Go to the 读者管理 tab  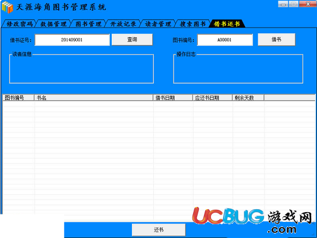pyautogui.click(x=158, y=24)
